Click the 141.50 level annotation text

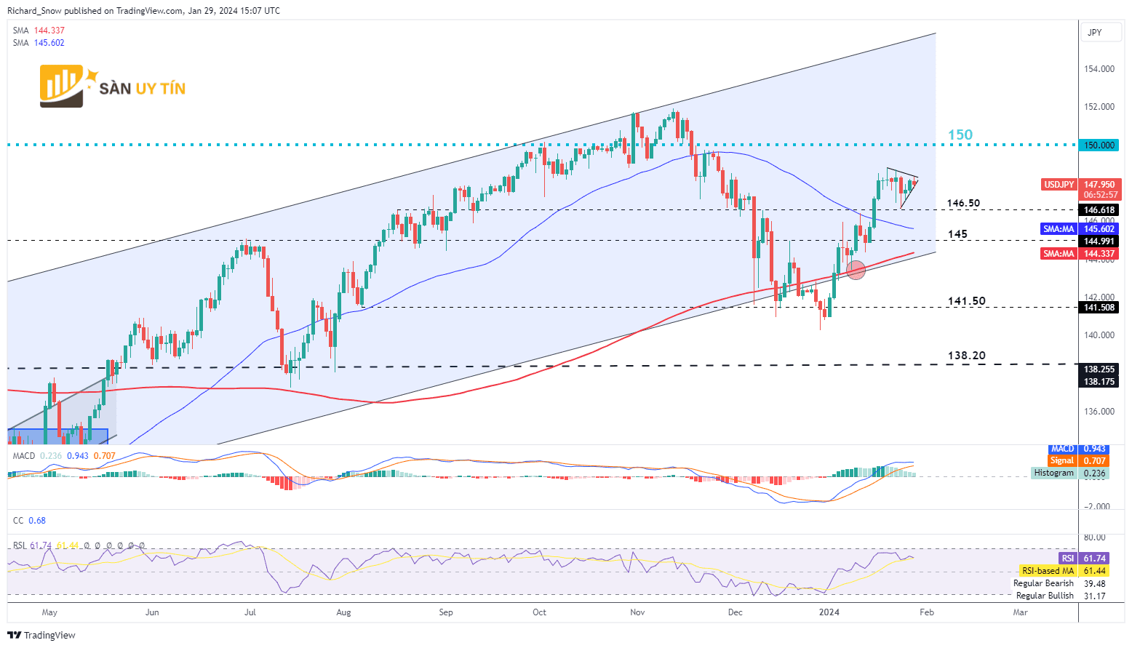967,301
